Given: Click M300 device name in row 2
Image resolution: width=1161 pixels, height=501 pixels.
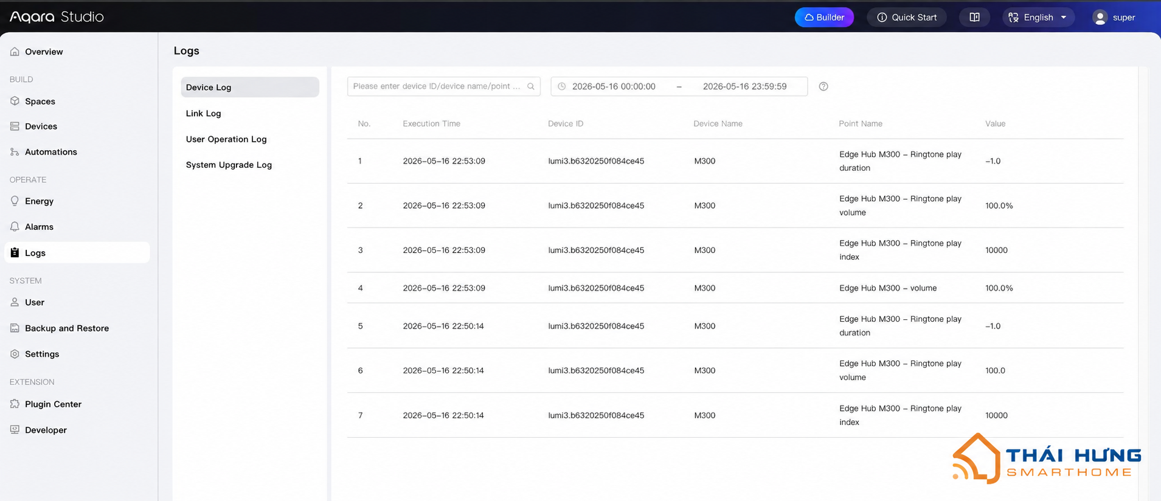Looking at the screenshot, I should point(704,206).
